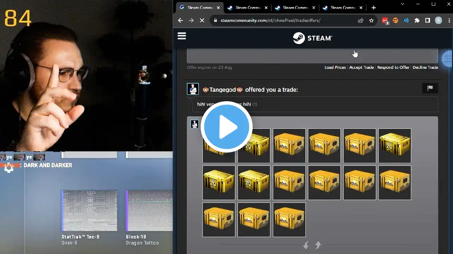Click Tangegod's avatar beside the offer title
This screenshot has width=453, height=254.
coord(193,89)
